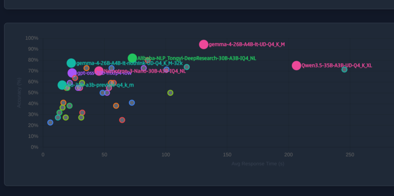The width and height of the screenshot is (394, 196).
Task: Click the large purple gpt-oss-20b bubble
Action: 72,73
